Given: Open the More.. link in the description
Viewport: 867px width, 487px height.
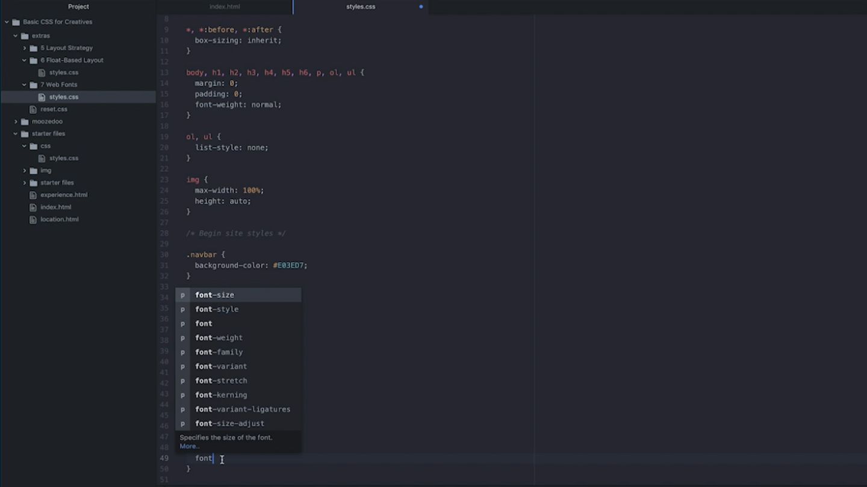Looking at the screenshot, I should (189, 446).
